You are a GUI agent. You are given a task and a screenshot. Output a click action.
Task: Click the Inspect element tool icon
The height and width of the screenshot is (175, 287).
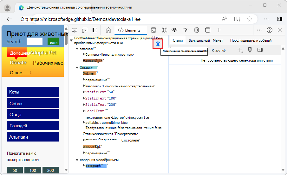click(x=75, y=30)
